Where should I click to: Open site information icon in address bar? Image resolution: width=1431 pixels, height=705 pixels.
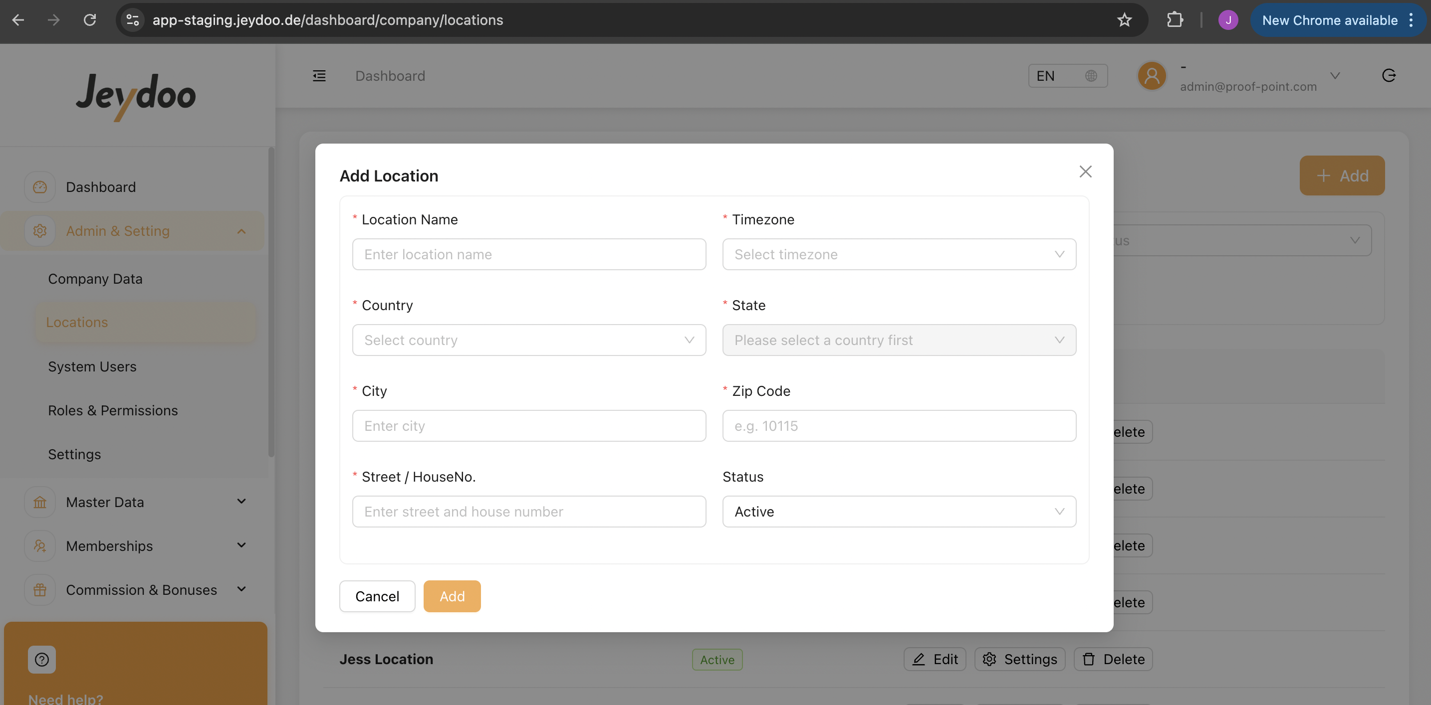pyautogui.click(x=132, y=20)
